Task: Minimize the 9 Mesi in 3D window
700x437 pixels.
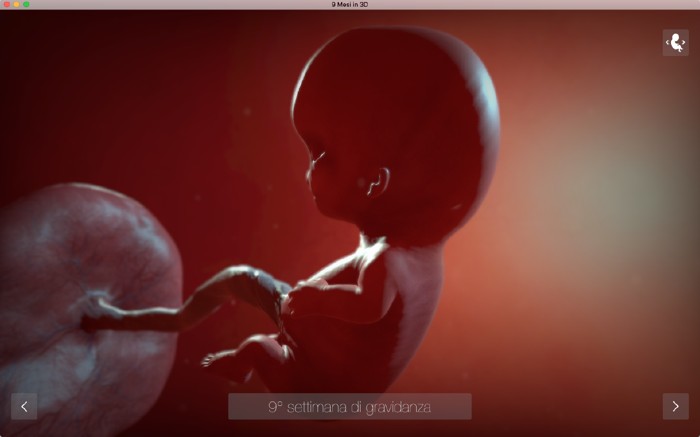Action: tap(17, 4)
